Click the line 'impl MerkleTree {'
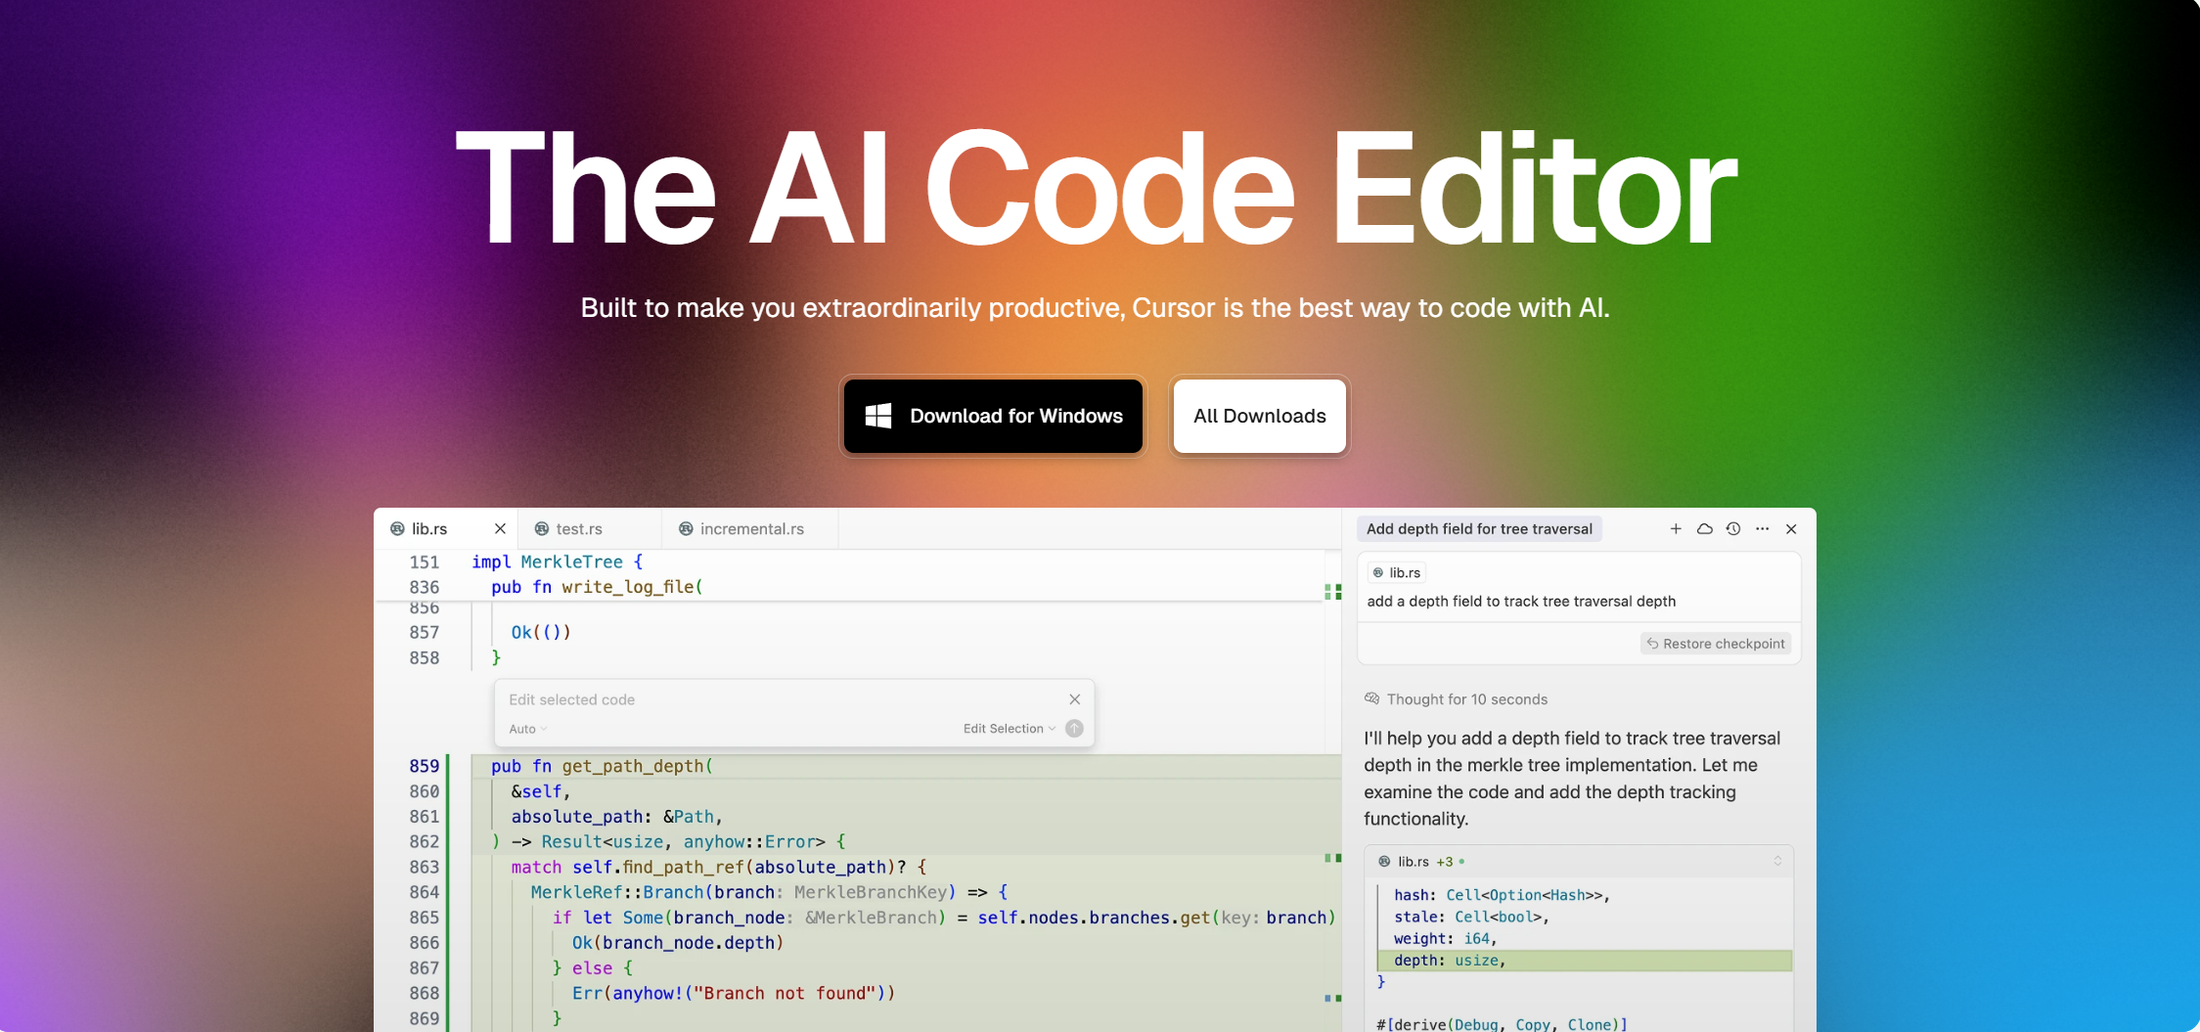The height and width of the screenshot is (1032, 2200). pyautogui.click(x=557, y=562)
